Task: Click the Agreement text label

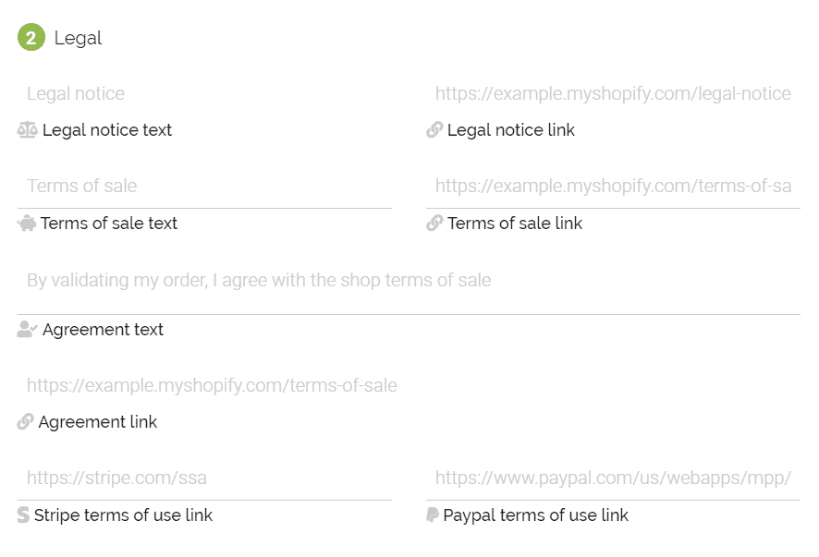Action: [x=103, y=330]
